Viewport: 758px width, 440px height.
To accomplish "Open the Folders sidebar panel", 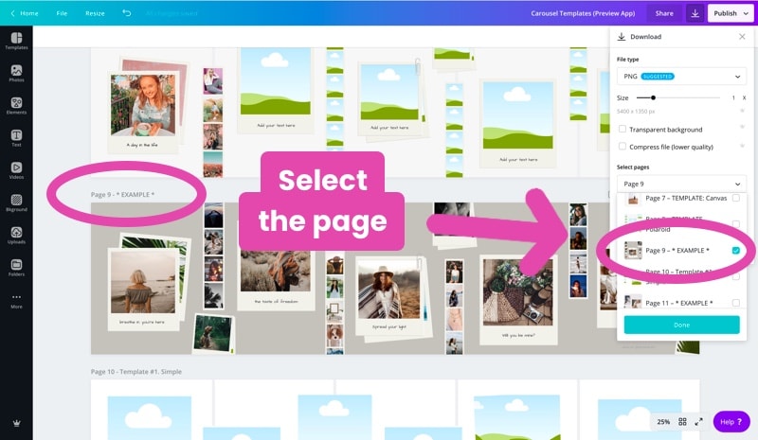I will [16, 268].
